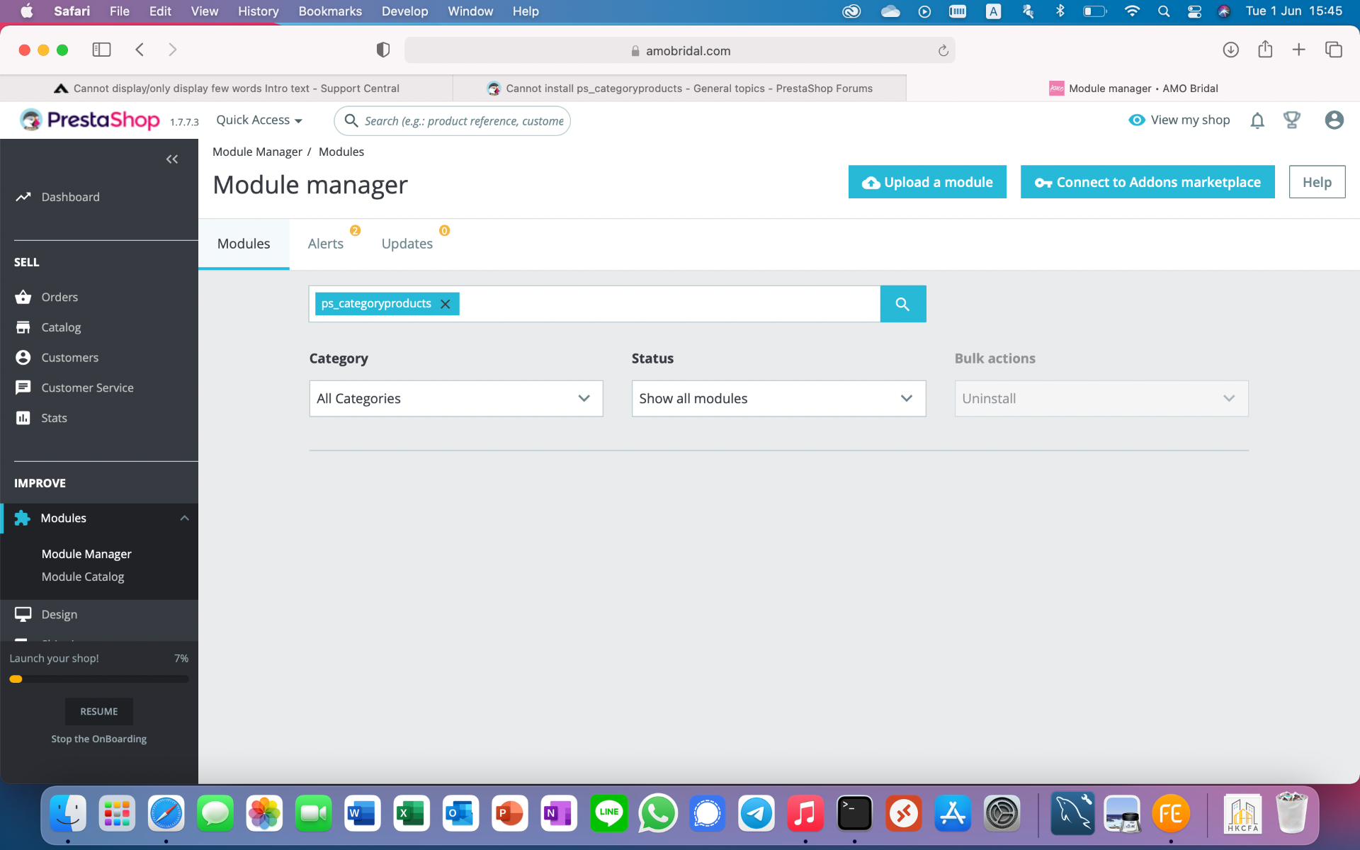
Task: Reload the page in Safari address bar
Action: pos(943,51)
